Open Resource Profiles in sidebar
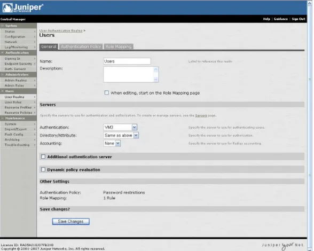The width and height of the screenshot is (314, 251). pos(18,107)
